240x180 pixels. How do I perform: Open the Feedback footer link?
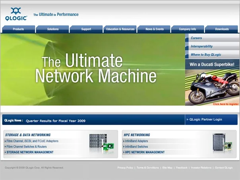point(182,168)
